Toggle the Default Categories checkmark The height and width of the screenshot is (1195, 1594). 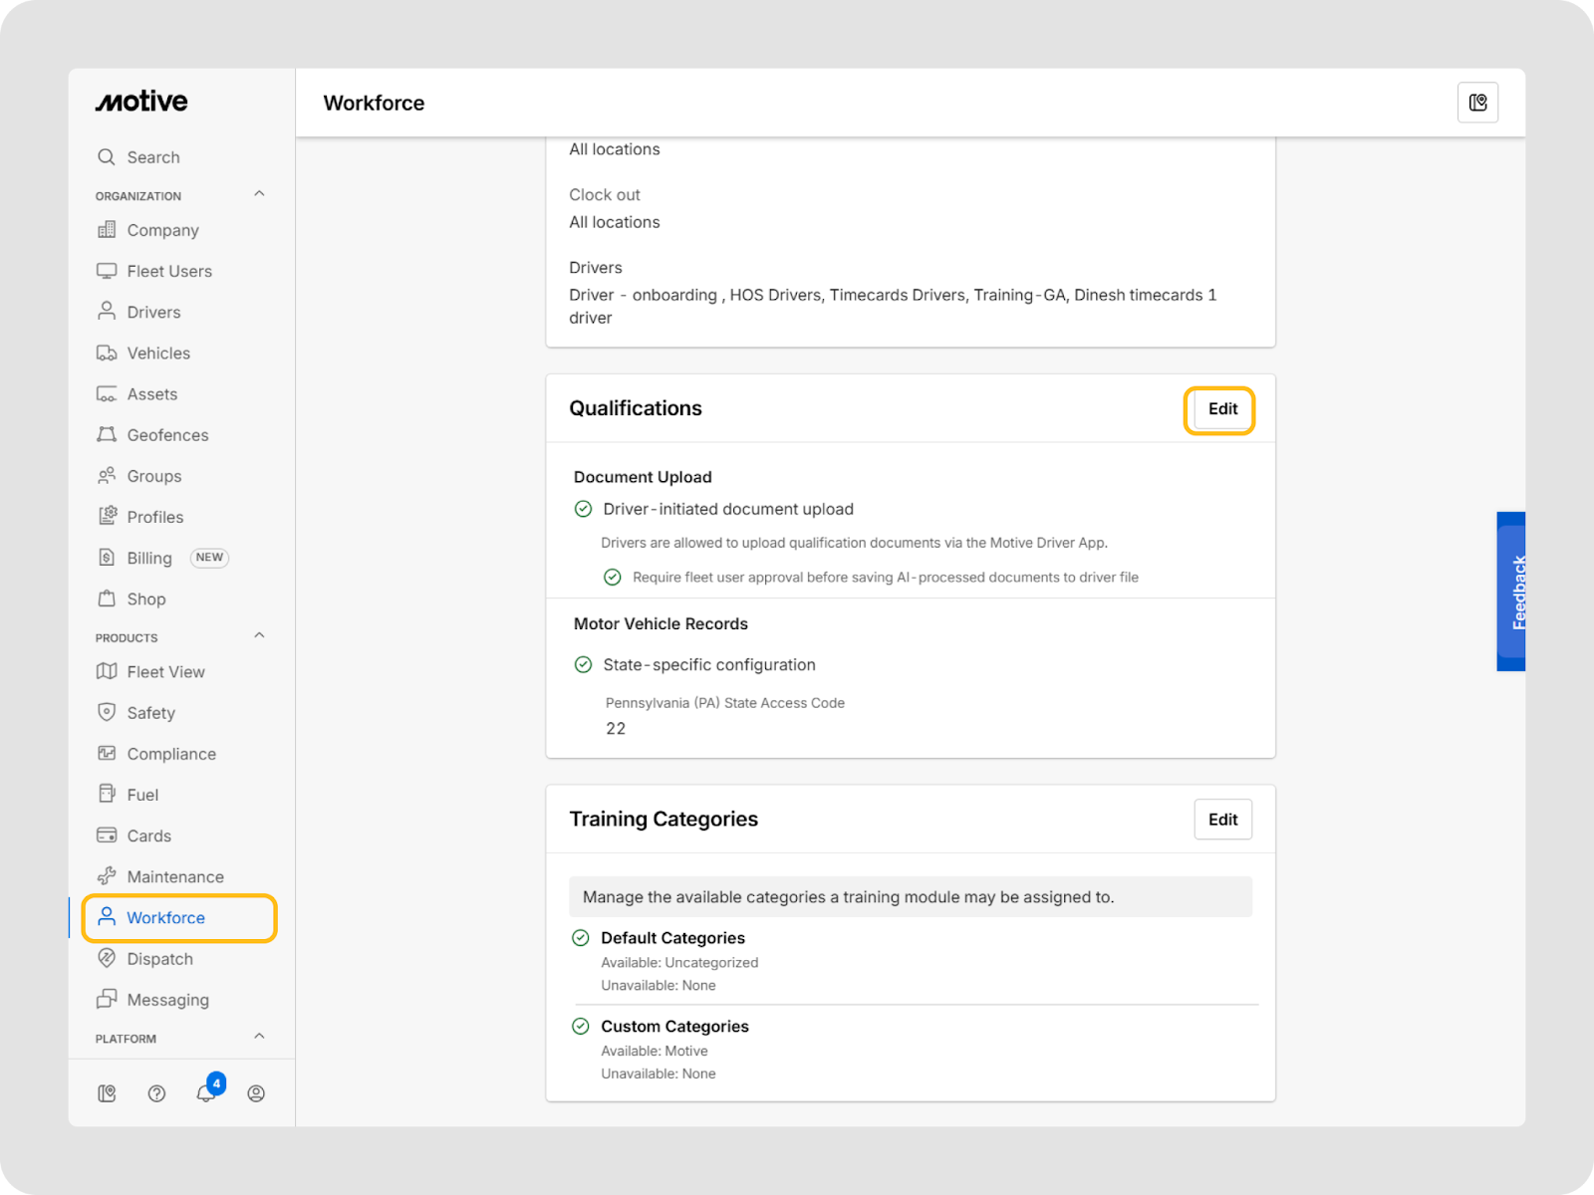[581, 938]
